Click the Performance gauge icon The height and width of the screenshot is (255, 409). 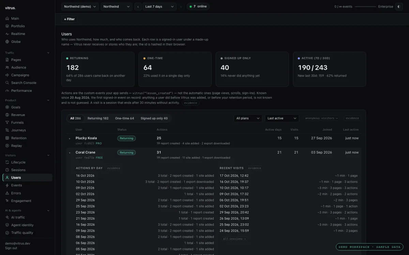7,90
